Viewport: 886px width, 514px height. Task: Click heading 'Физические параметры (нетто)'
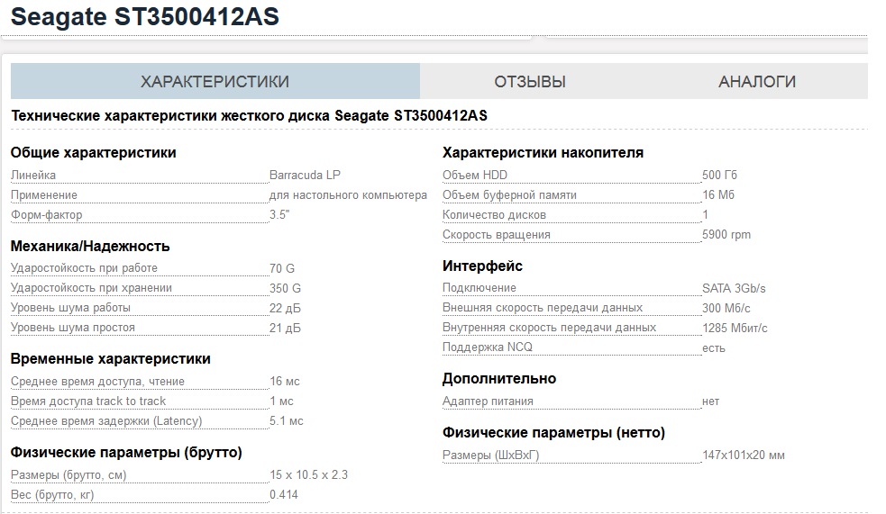[x=553, y=433]
